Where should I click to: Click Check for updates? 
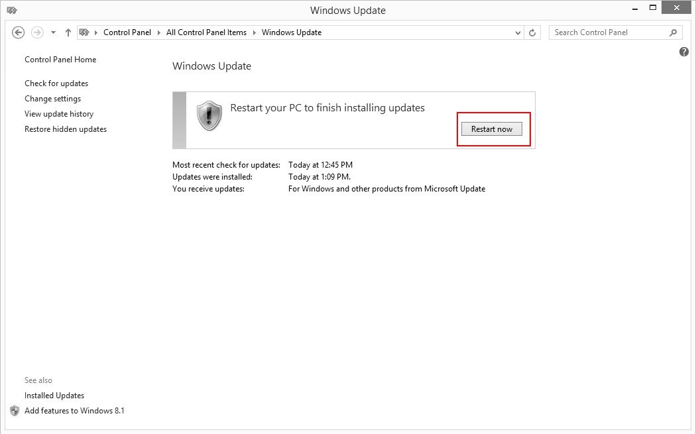56,83
